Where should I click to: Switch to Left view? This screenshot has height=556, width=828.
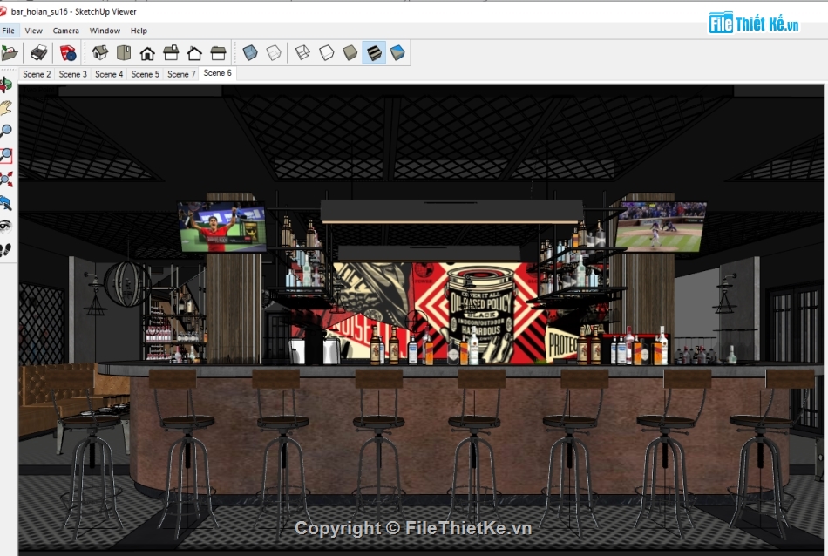[x=218, y=53]
